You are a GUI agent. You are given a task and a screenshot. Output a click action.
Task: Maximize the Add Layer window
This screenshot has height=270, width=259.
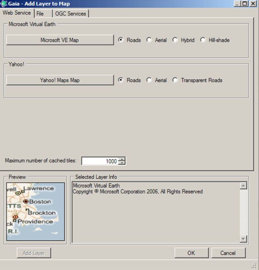[245, 4]
